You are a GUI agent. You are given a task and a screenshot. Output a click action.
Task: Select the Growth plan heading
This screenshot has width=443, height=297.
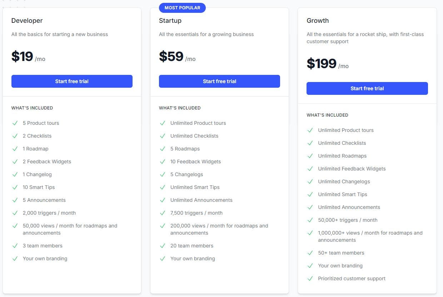(318, 21)
